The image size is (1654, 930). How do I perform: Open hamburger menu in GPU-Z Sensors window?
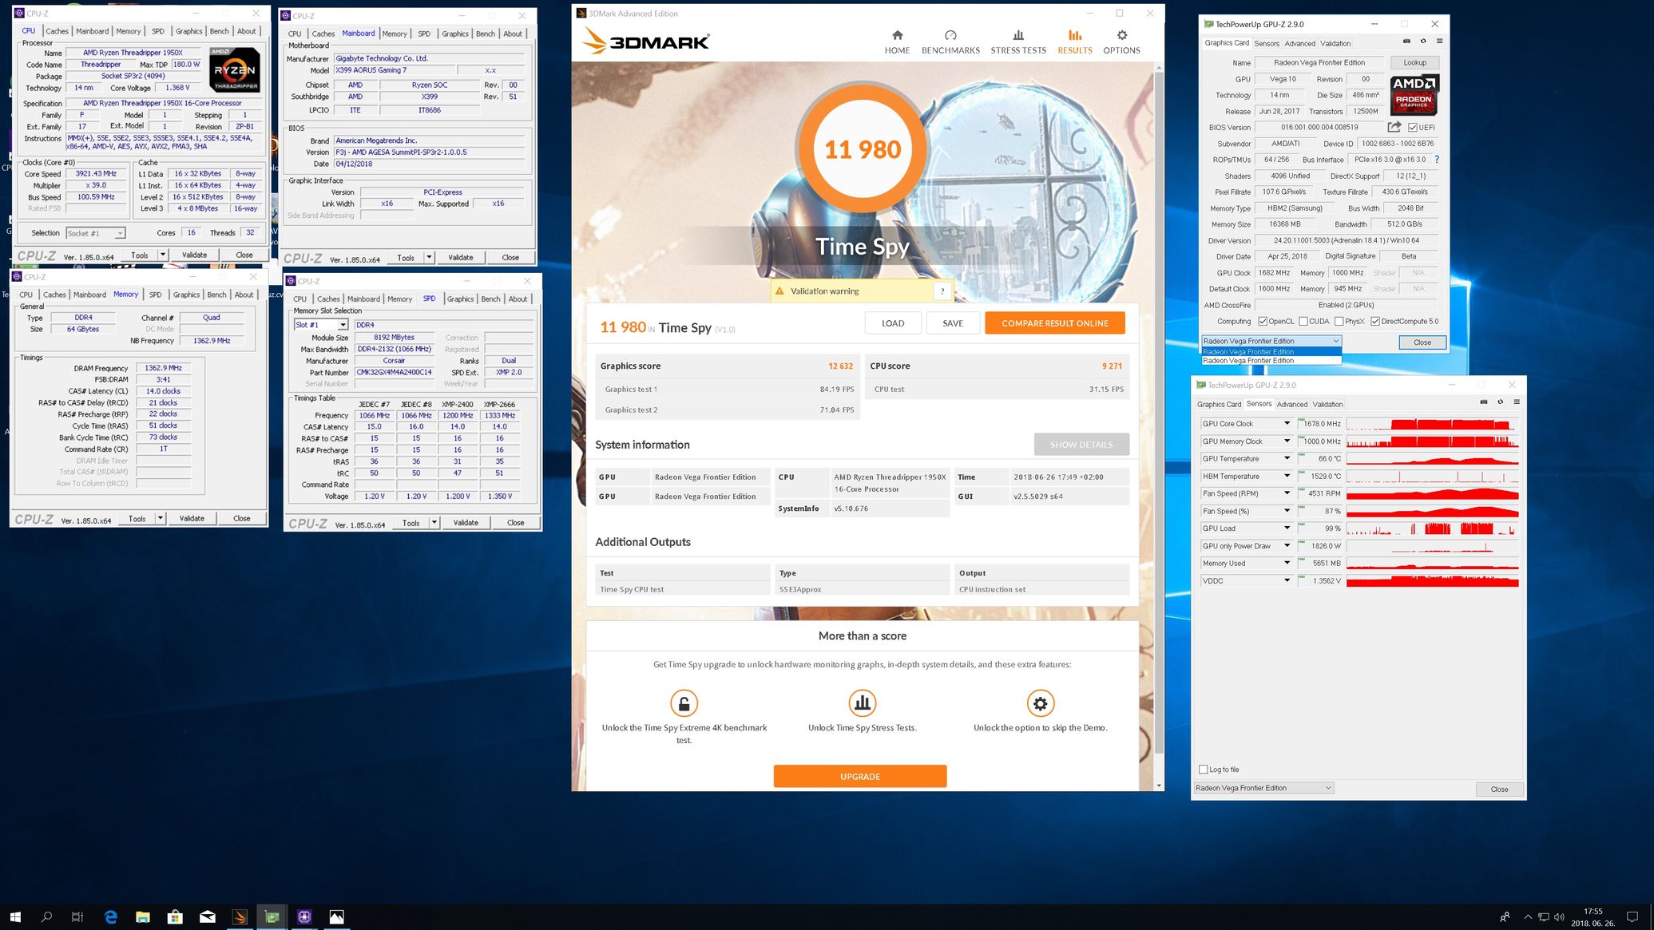pyautogui.click(x=1516, y=402)
